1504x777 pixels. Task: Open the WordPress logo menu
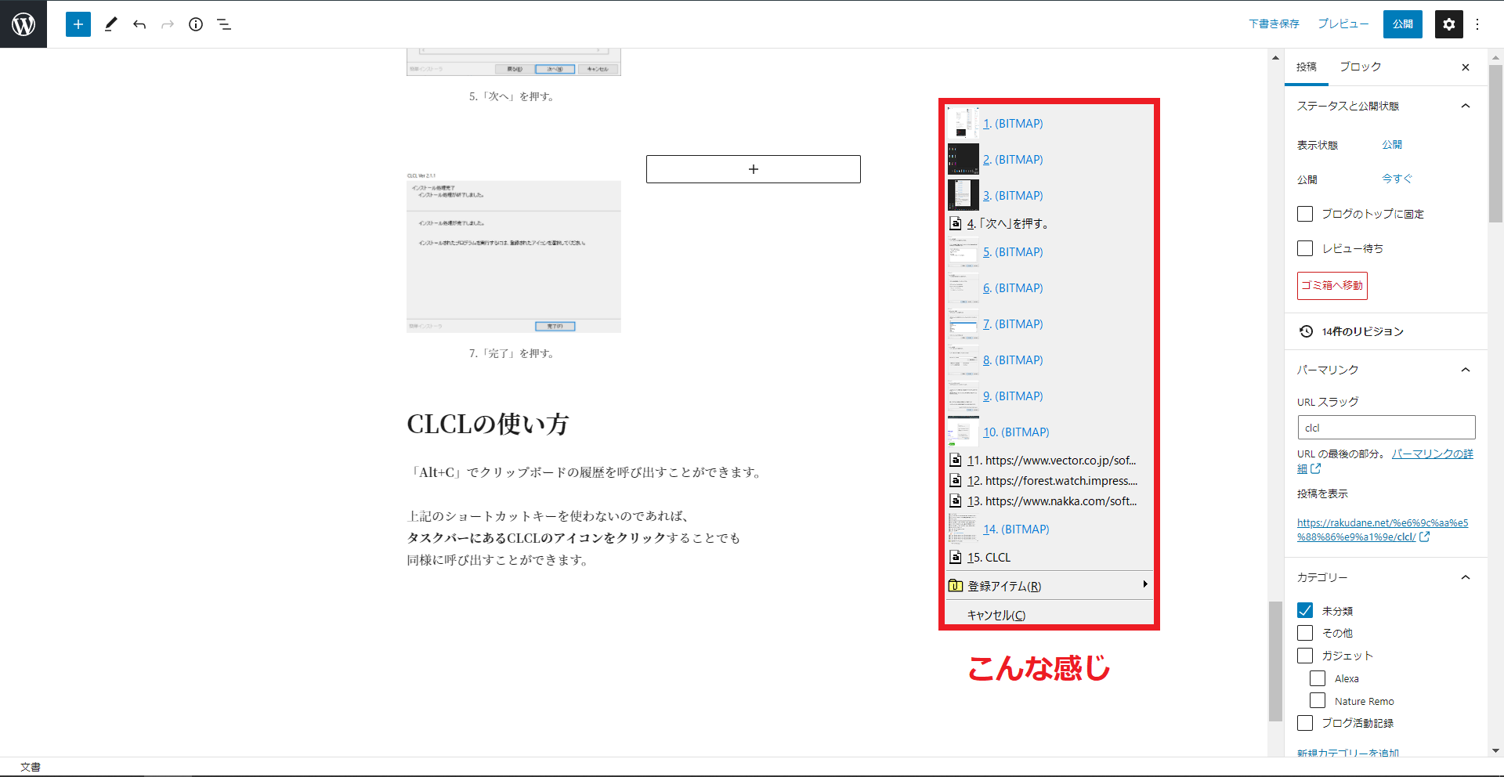pos(23,24)
